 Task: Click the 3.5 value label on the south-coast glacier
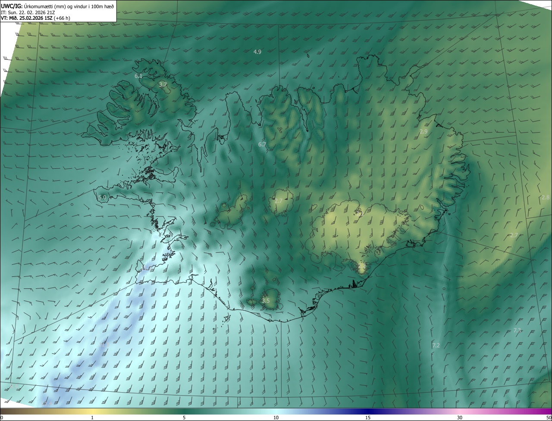pyautogui.click(x=266, y=300)
